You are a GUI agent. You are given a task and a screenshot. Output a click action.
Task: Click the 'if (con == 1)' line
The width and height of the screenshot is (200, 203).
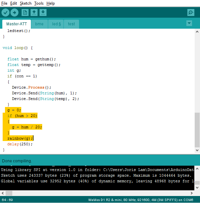(x=22, y=76)
